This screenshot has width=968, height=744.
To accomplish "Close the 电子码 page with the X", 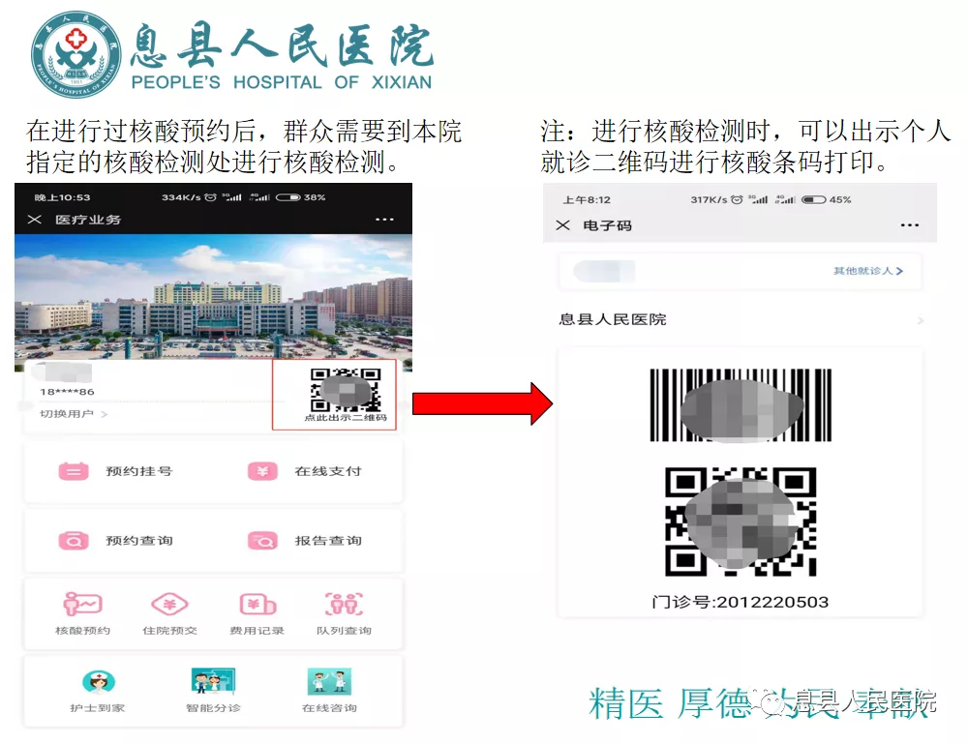I will [562, 225].
